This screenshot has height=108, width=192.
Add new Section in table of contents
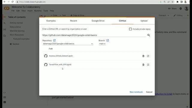[x=15, y=44]
